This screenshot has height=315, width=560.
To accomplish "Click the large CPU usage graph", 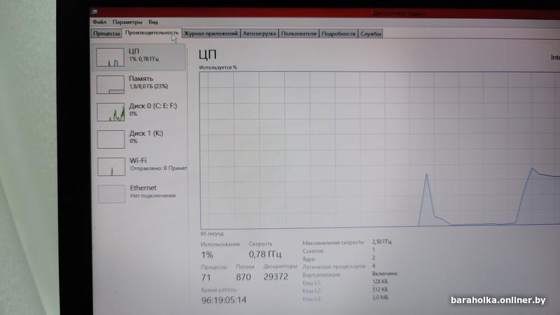I will pyautogui.click(x=379, y=150).
